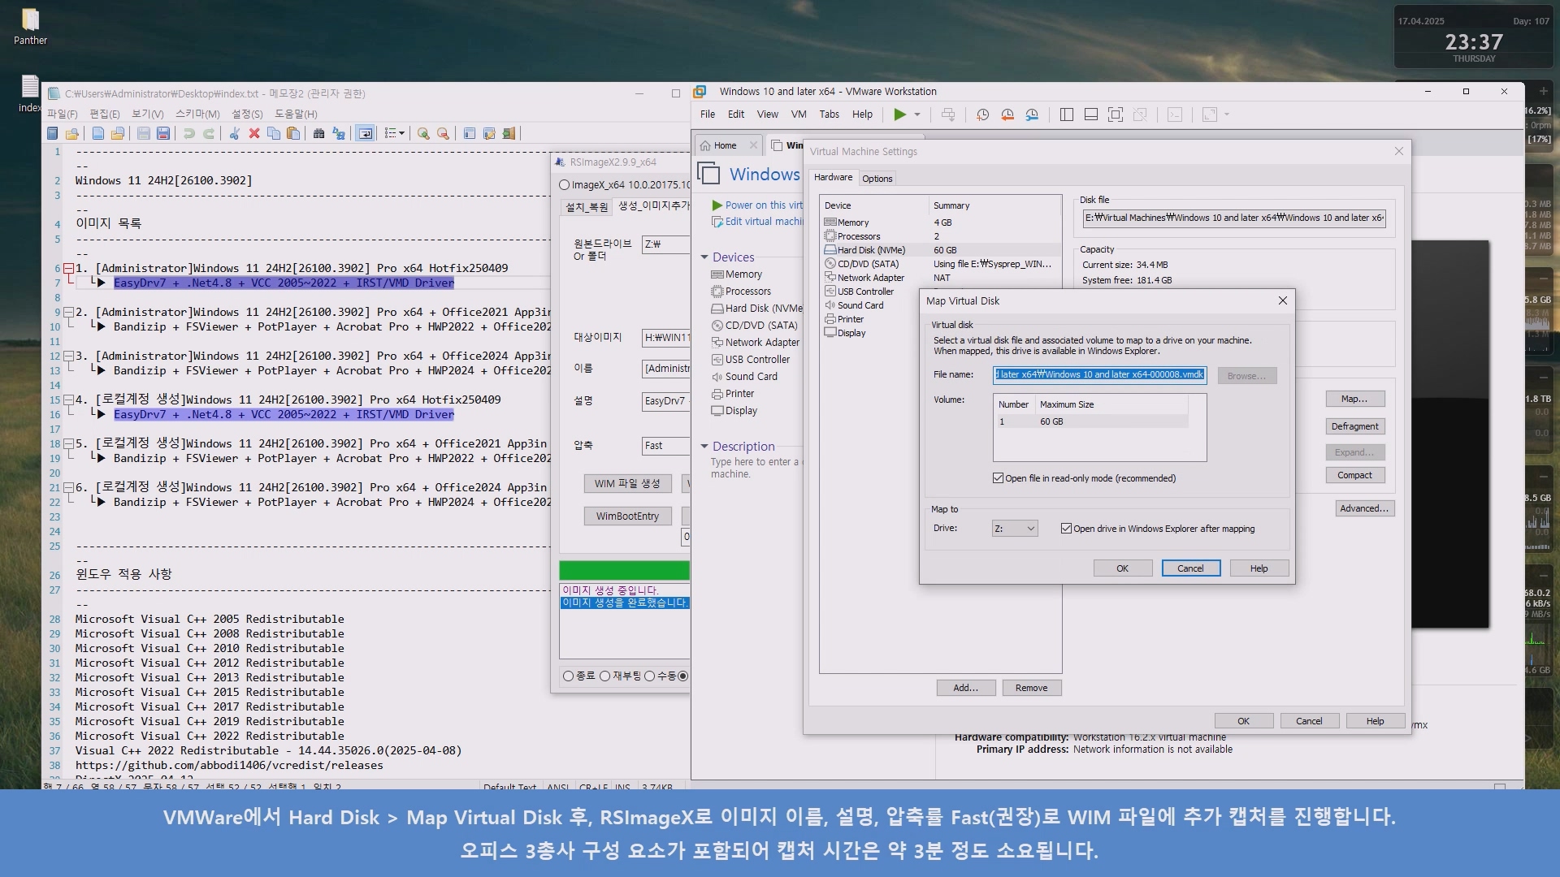
Task: Select the 종료 radio button in RSImageX
Action: coord(568,676)
